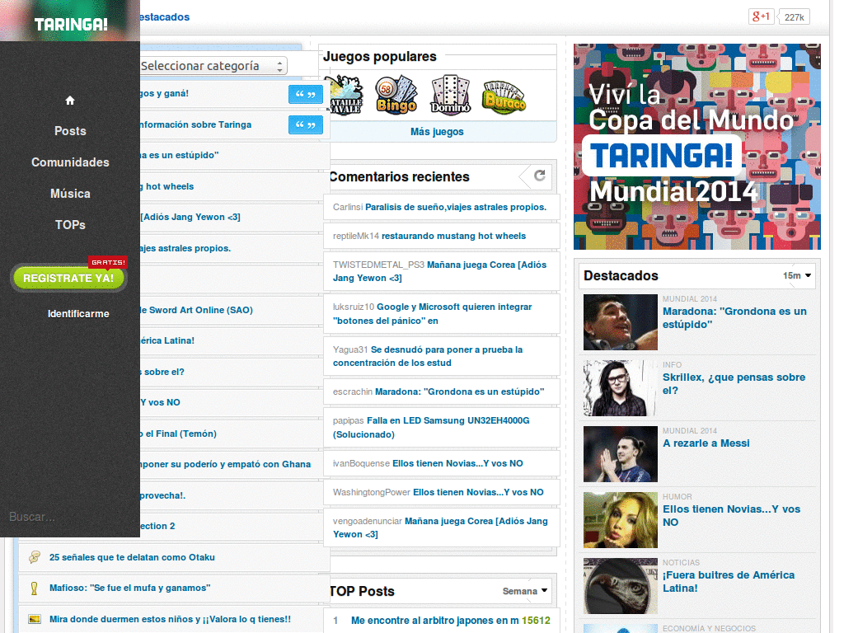Open the vulture thumbnail for Fuera buitres

coord(621,586)
